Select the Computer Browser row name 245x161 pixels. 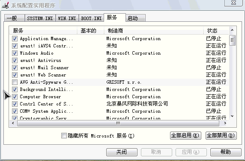click(x=40, y=97)
